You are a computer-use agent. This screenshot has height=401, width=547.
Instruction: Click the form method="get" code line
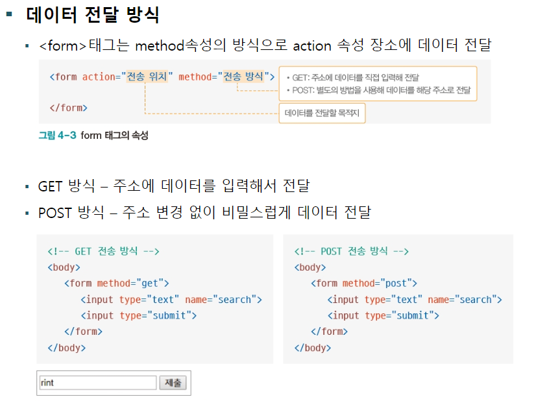coord(117,283)
